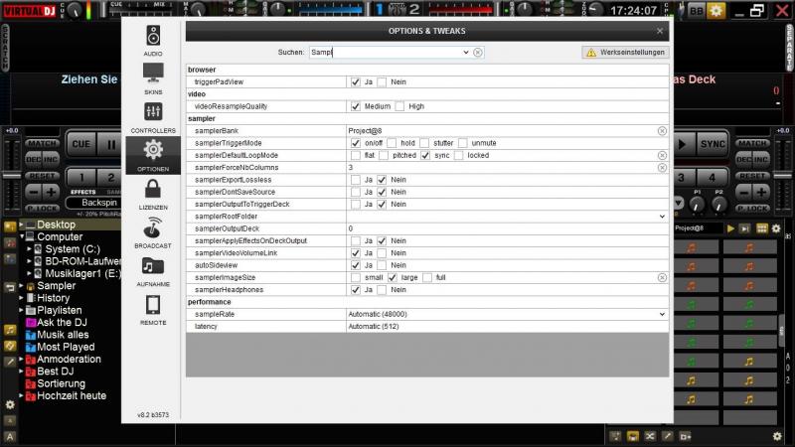This screenshot has height=447, width=795.
Task: Open the Broadcast settings section
Action: [153, 233]
